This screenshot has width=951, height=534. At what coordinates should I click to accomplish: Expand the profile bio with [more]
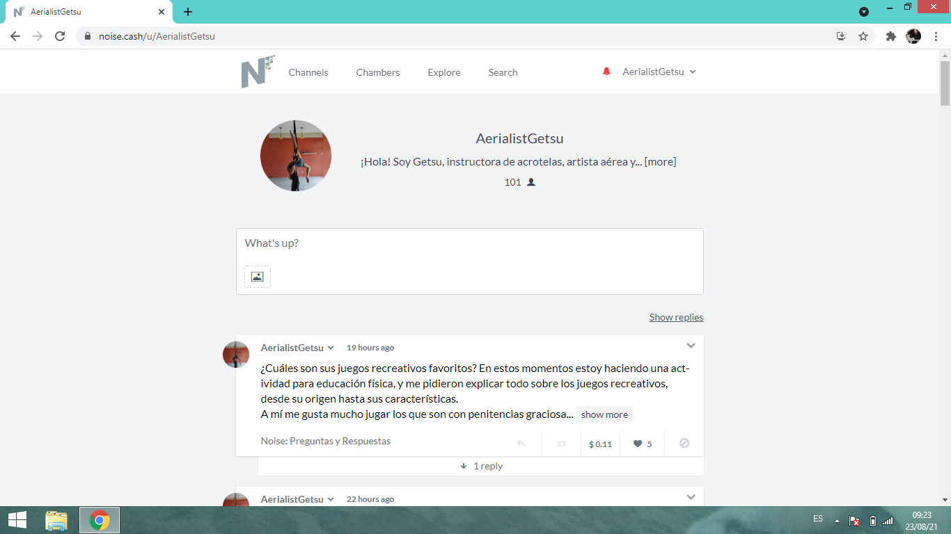(x=660, y=161)
